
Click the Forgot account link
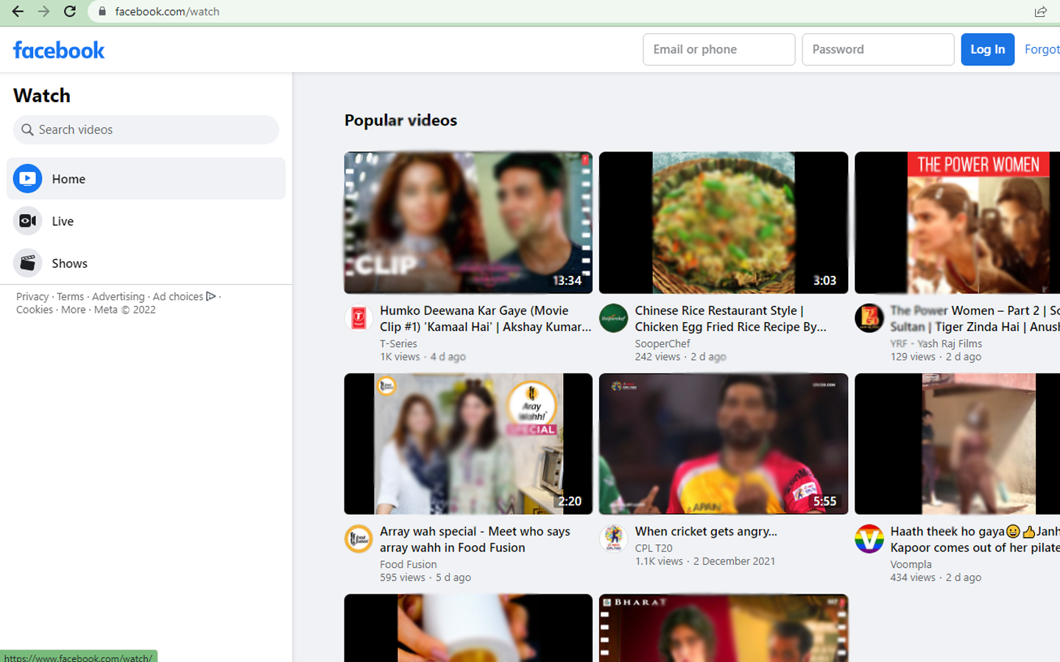tap(1042, 49)
